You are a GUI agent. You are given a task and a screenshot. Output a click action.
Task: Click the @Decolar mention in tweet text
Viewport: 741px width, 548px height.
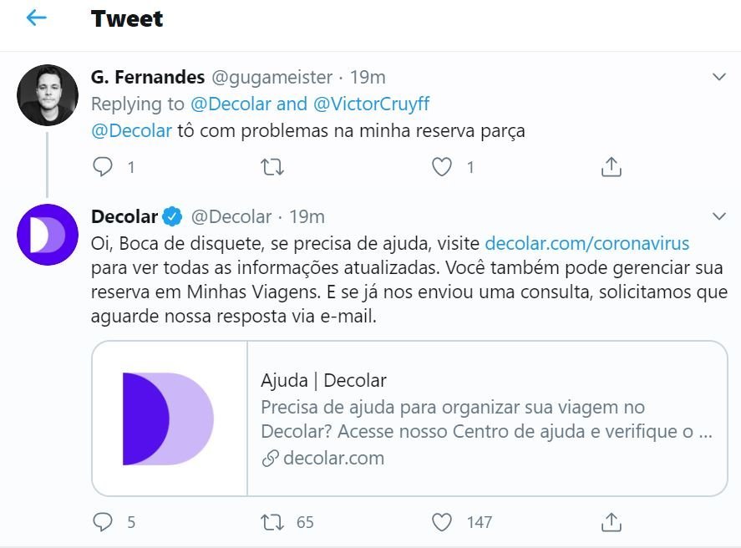(x=131, y=131)
